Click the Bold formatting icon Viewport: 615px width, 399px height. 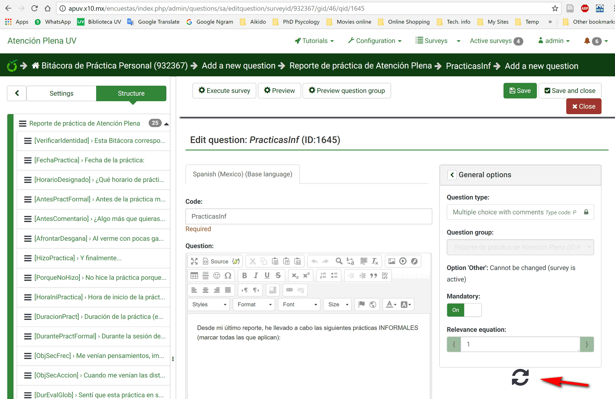[x=245, y=275]
